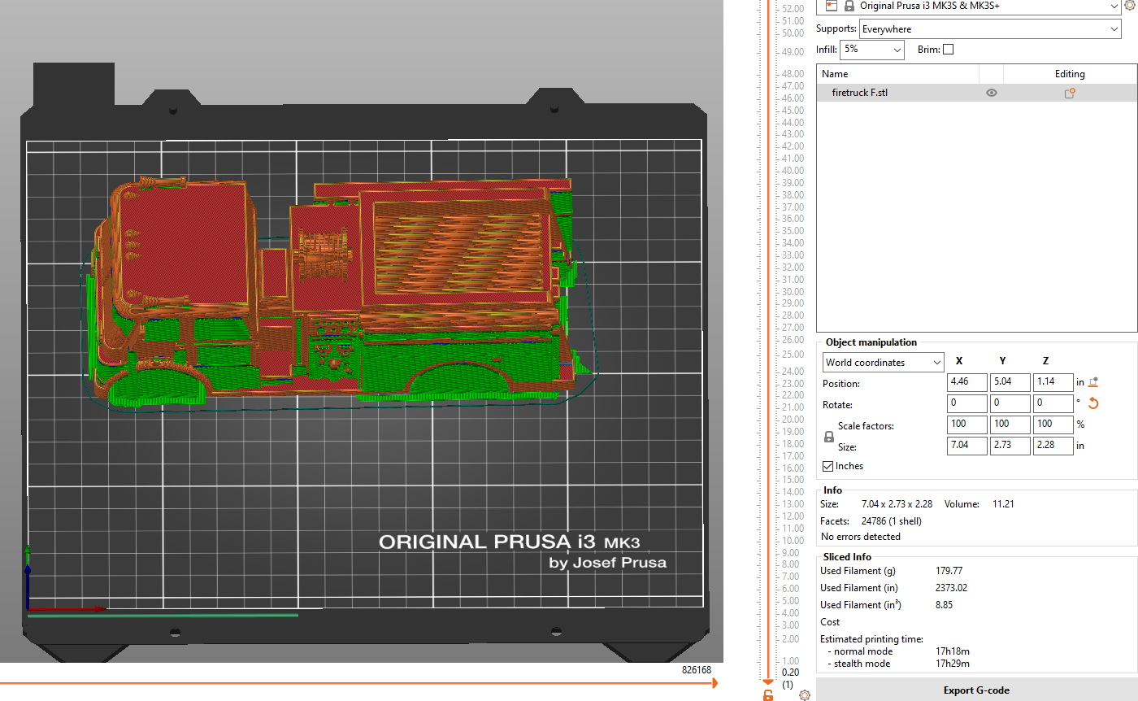
Task: Expand the Infill percentage dropdown
Action: [x=872, y=50]
